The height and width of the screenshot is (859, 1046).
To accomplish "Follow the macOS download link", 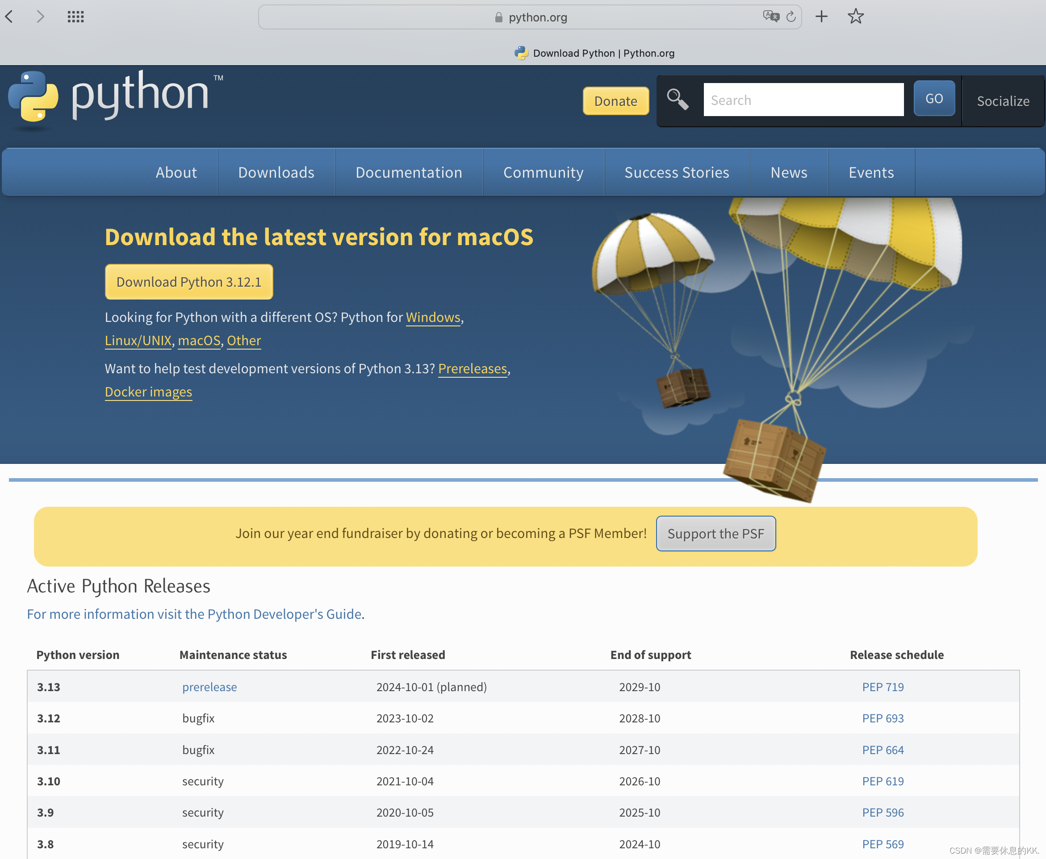I will pyautogui.click(x=199, y=341).
